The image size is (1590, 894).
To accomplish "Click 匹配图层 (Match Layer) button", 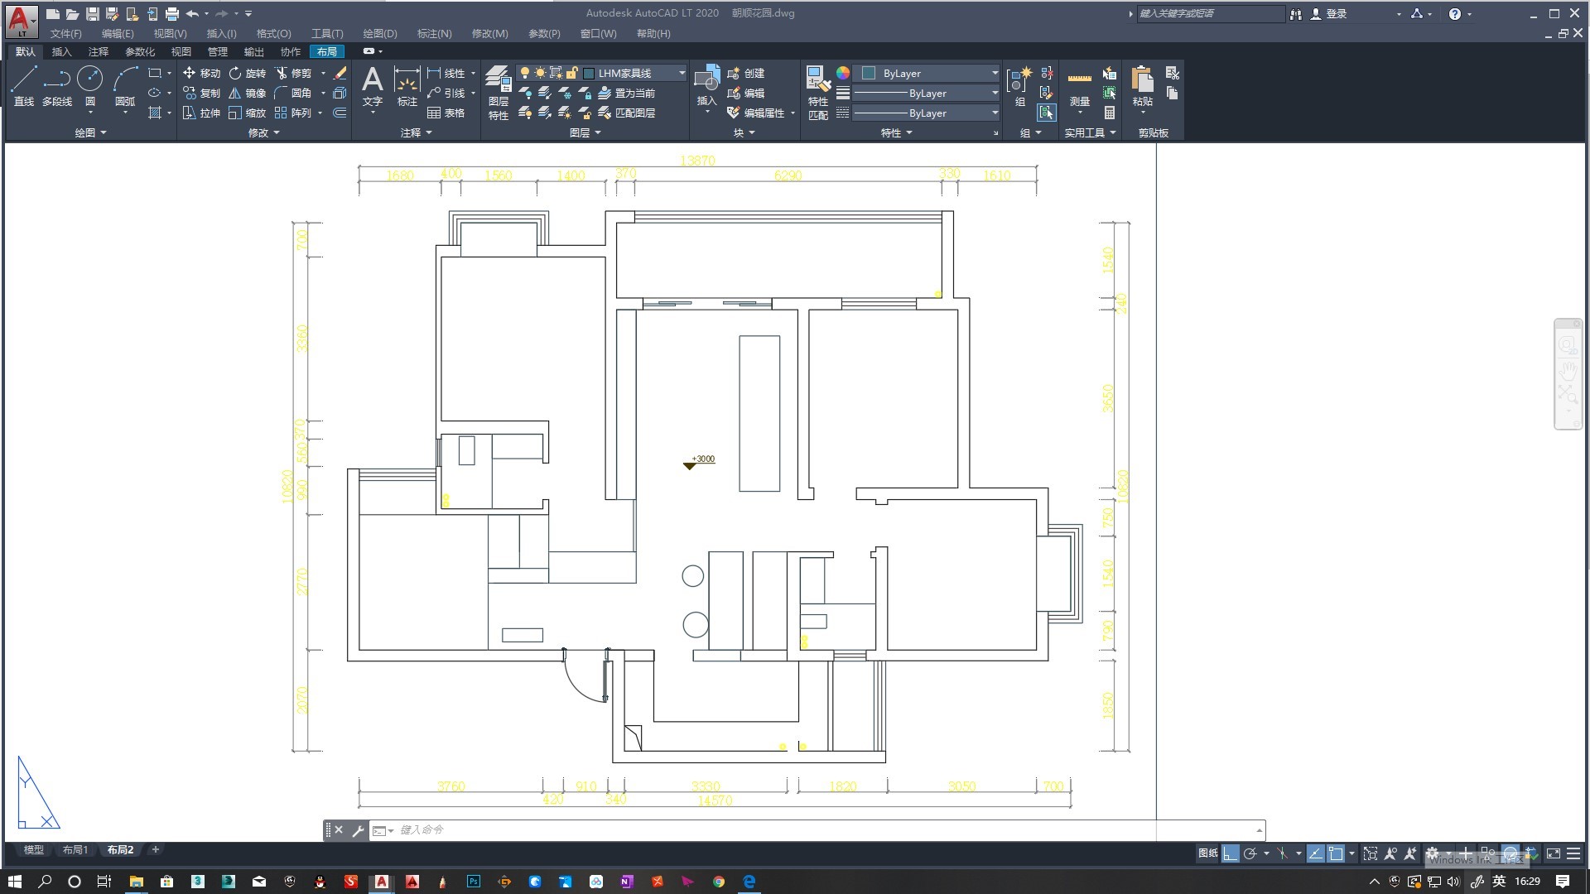I will 626,113.
